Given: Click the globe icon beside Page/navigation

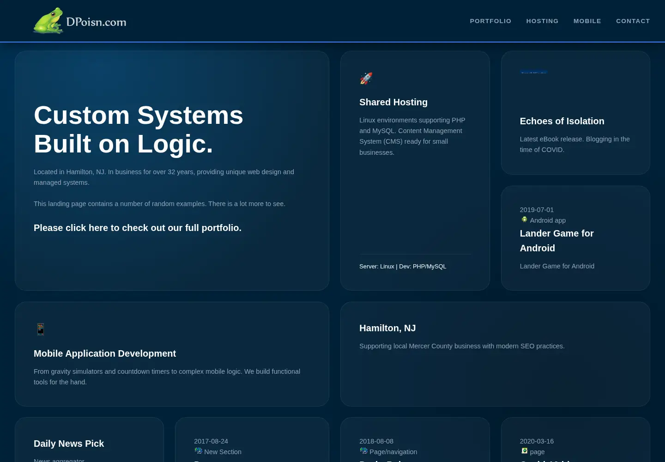Looking at the screenshot, I should click(363, 451).
